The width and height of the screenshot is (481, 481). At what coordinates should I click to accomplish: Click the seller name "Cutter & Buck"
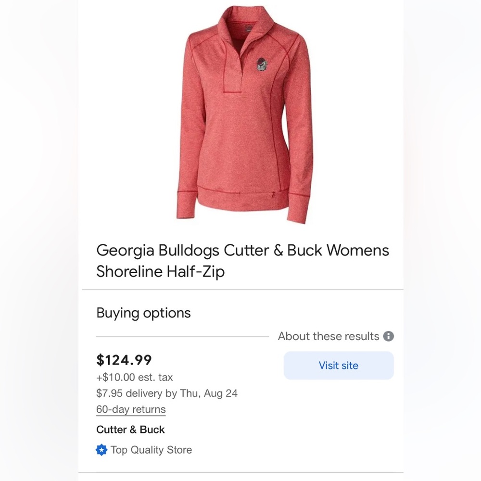[x=130, y=429]
